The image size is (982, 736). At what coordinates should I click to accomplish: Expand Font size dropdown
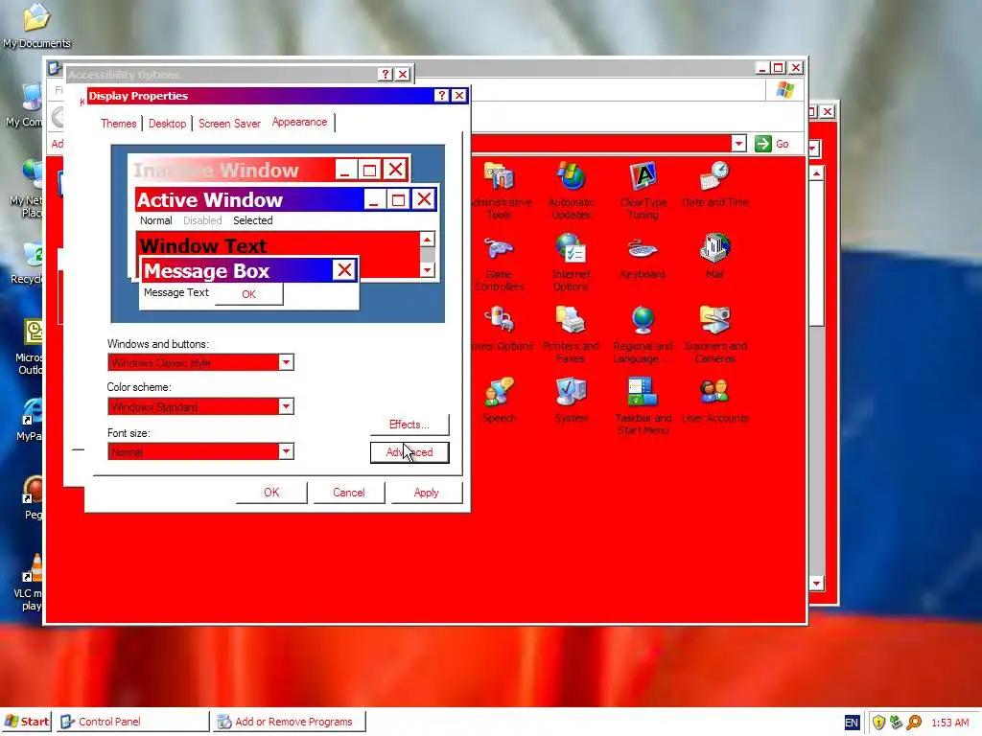tap(286, 451)
